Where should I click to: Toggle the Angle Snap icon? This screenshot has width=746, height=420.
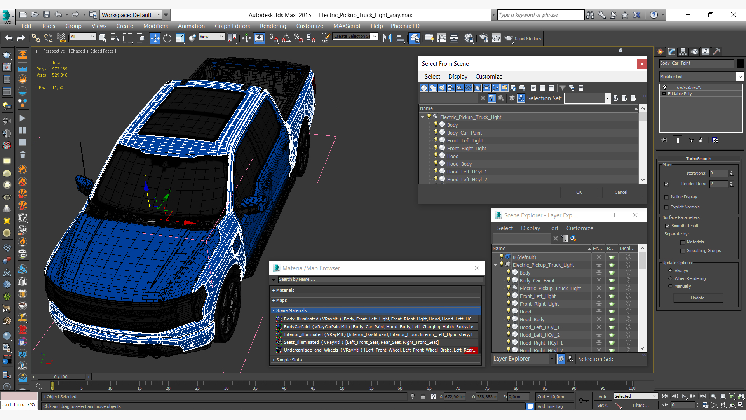point(286,38)
